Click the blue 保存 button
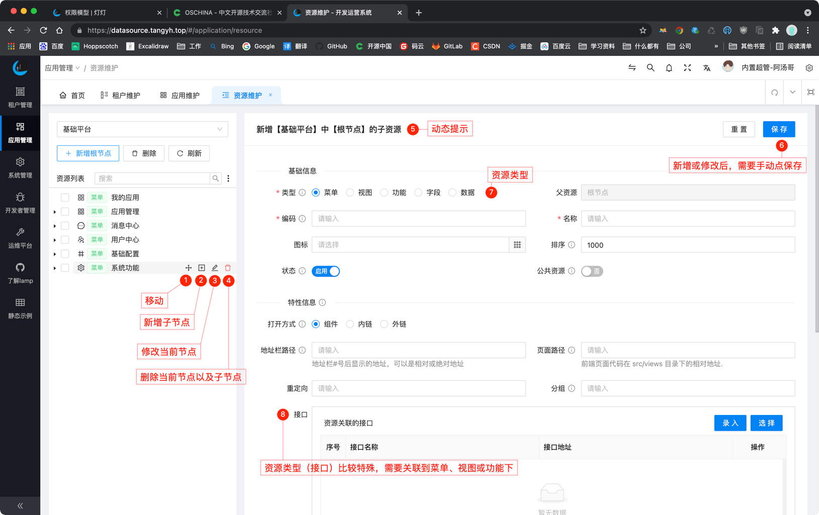This screenshot has height=515, width=819. click(x=778, y=129)
